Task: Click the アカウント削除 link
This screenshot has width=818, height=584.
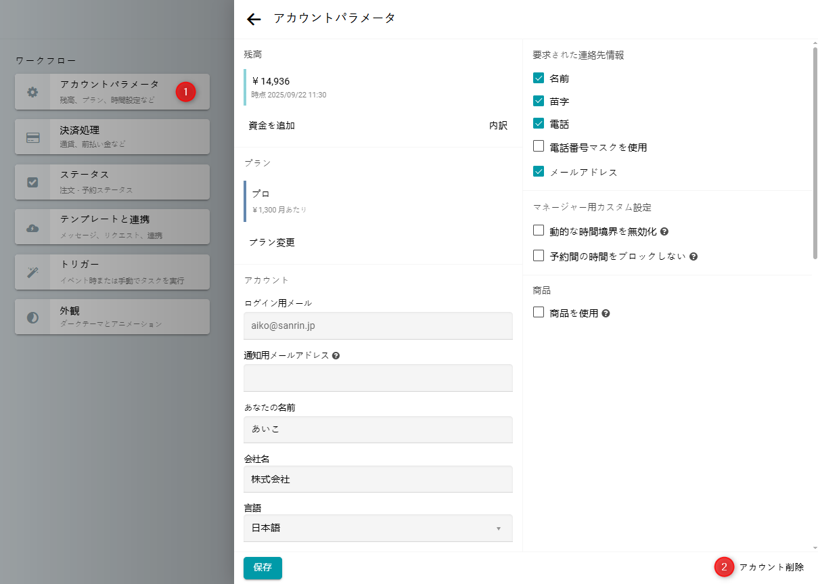Action: click(x=771, y=567)
